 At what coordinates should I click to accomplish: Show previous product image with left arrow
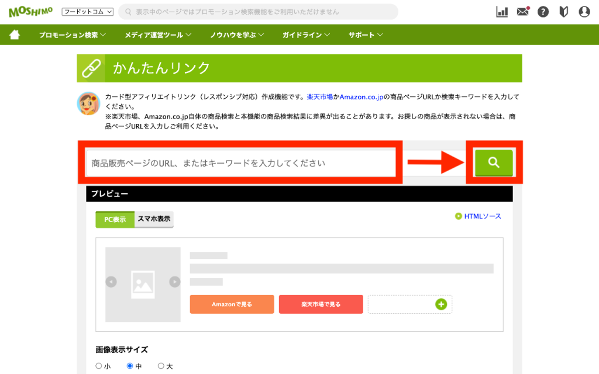[111, 282]
